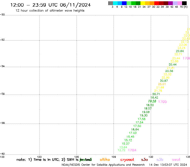Viewport: 190px width, 167px height.
Task: Select the pink pass number 1704
Action: click(132, 150)
